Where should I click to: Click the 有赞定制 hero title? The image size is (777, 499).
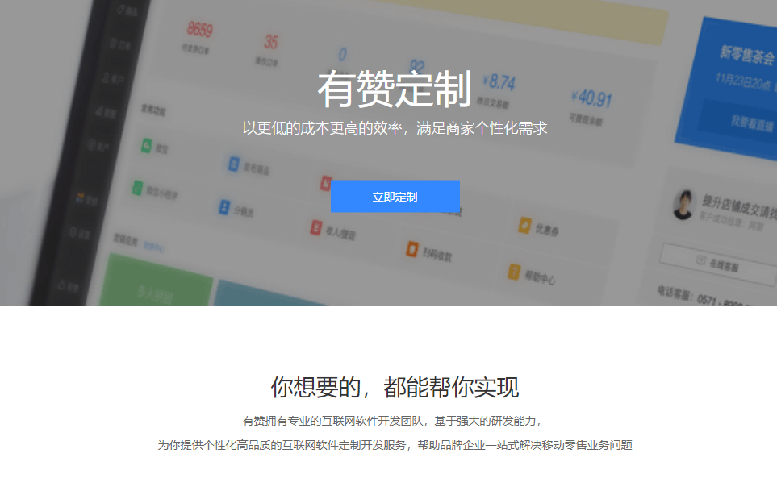[395, 89]
